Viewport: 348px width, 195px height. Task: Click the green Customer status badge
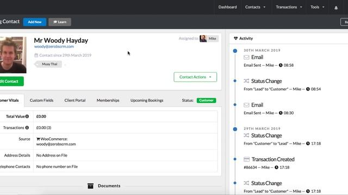(x=207, y=100)
